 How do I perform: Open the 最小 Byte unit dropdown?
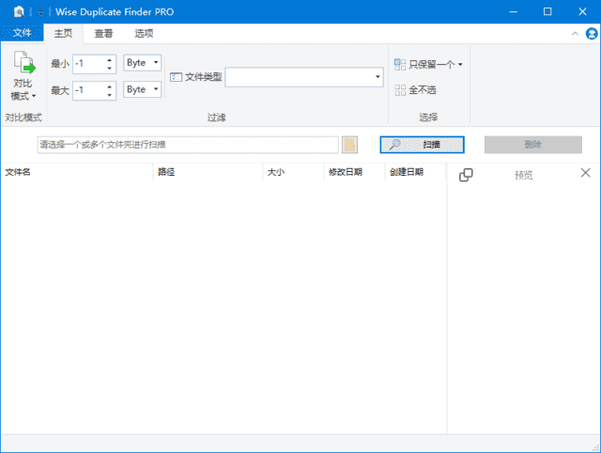(x=143, y=63)
